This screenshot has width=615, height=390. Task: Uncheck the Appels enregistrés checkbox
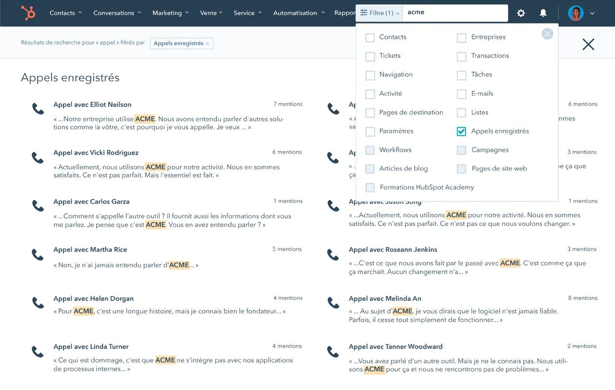(461, 131)
